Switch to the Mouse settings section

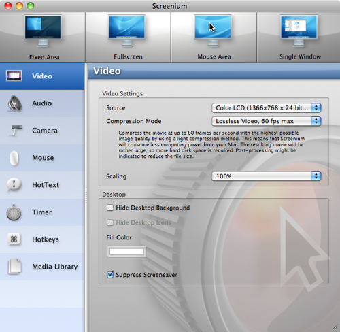pyautogui.click(x=42, y=158)
